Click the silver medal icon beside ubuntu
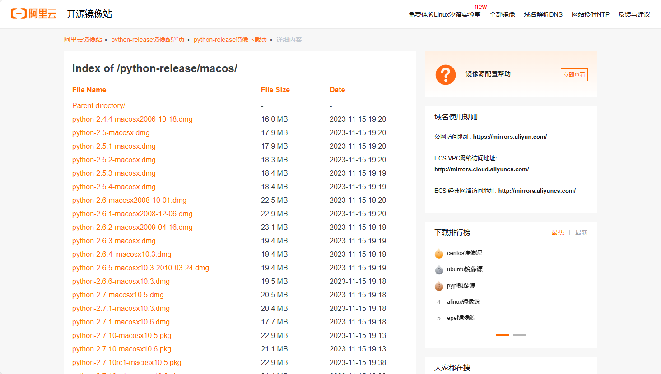The width and height of the screenshot is (661, 374). [439, 269]
